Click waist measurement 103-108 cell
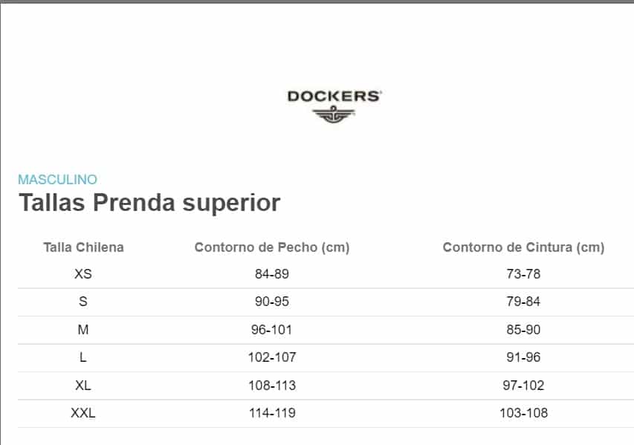This screenshot has width=634, height=445. click(x=523, y=413)
